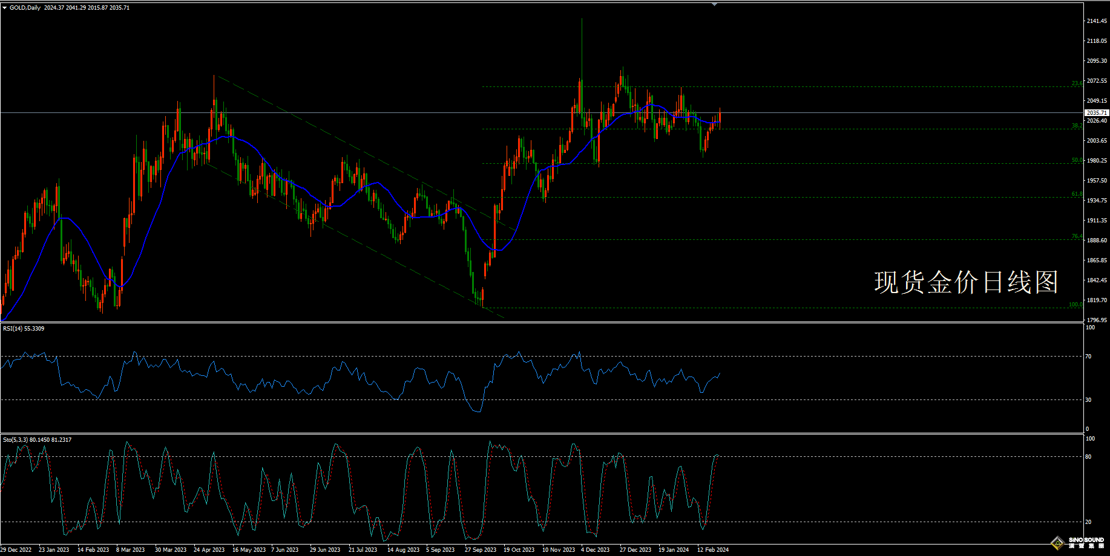Click the 29 Dec 2022 date label
1110x556 pixels.
[16, 550]
